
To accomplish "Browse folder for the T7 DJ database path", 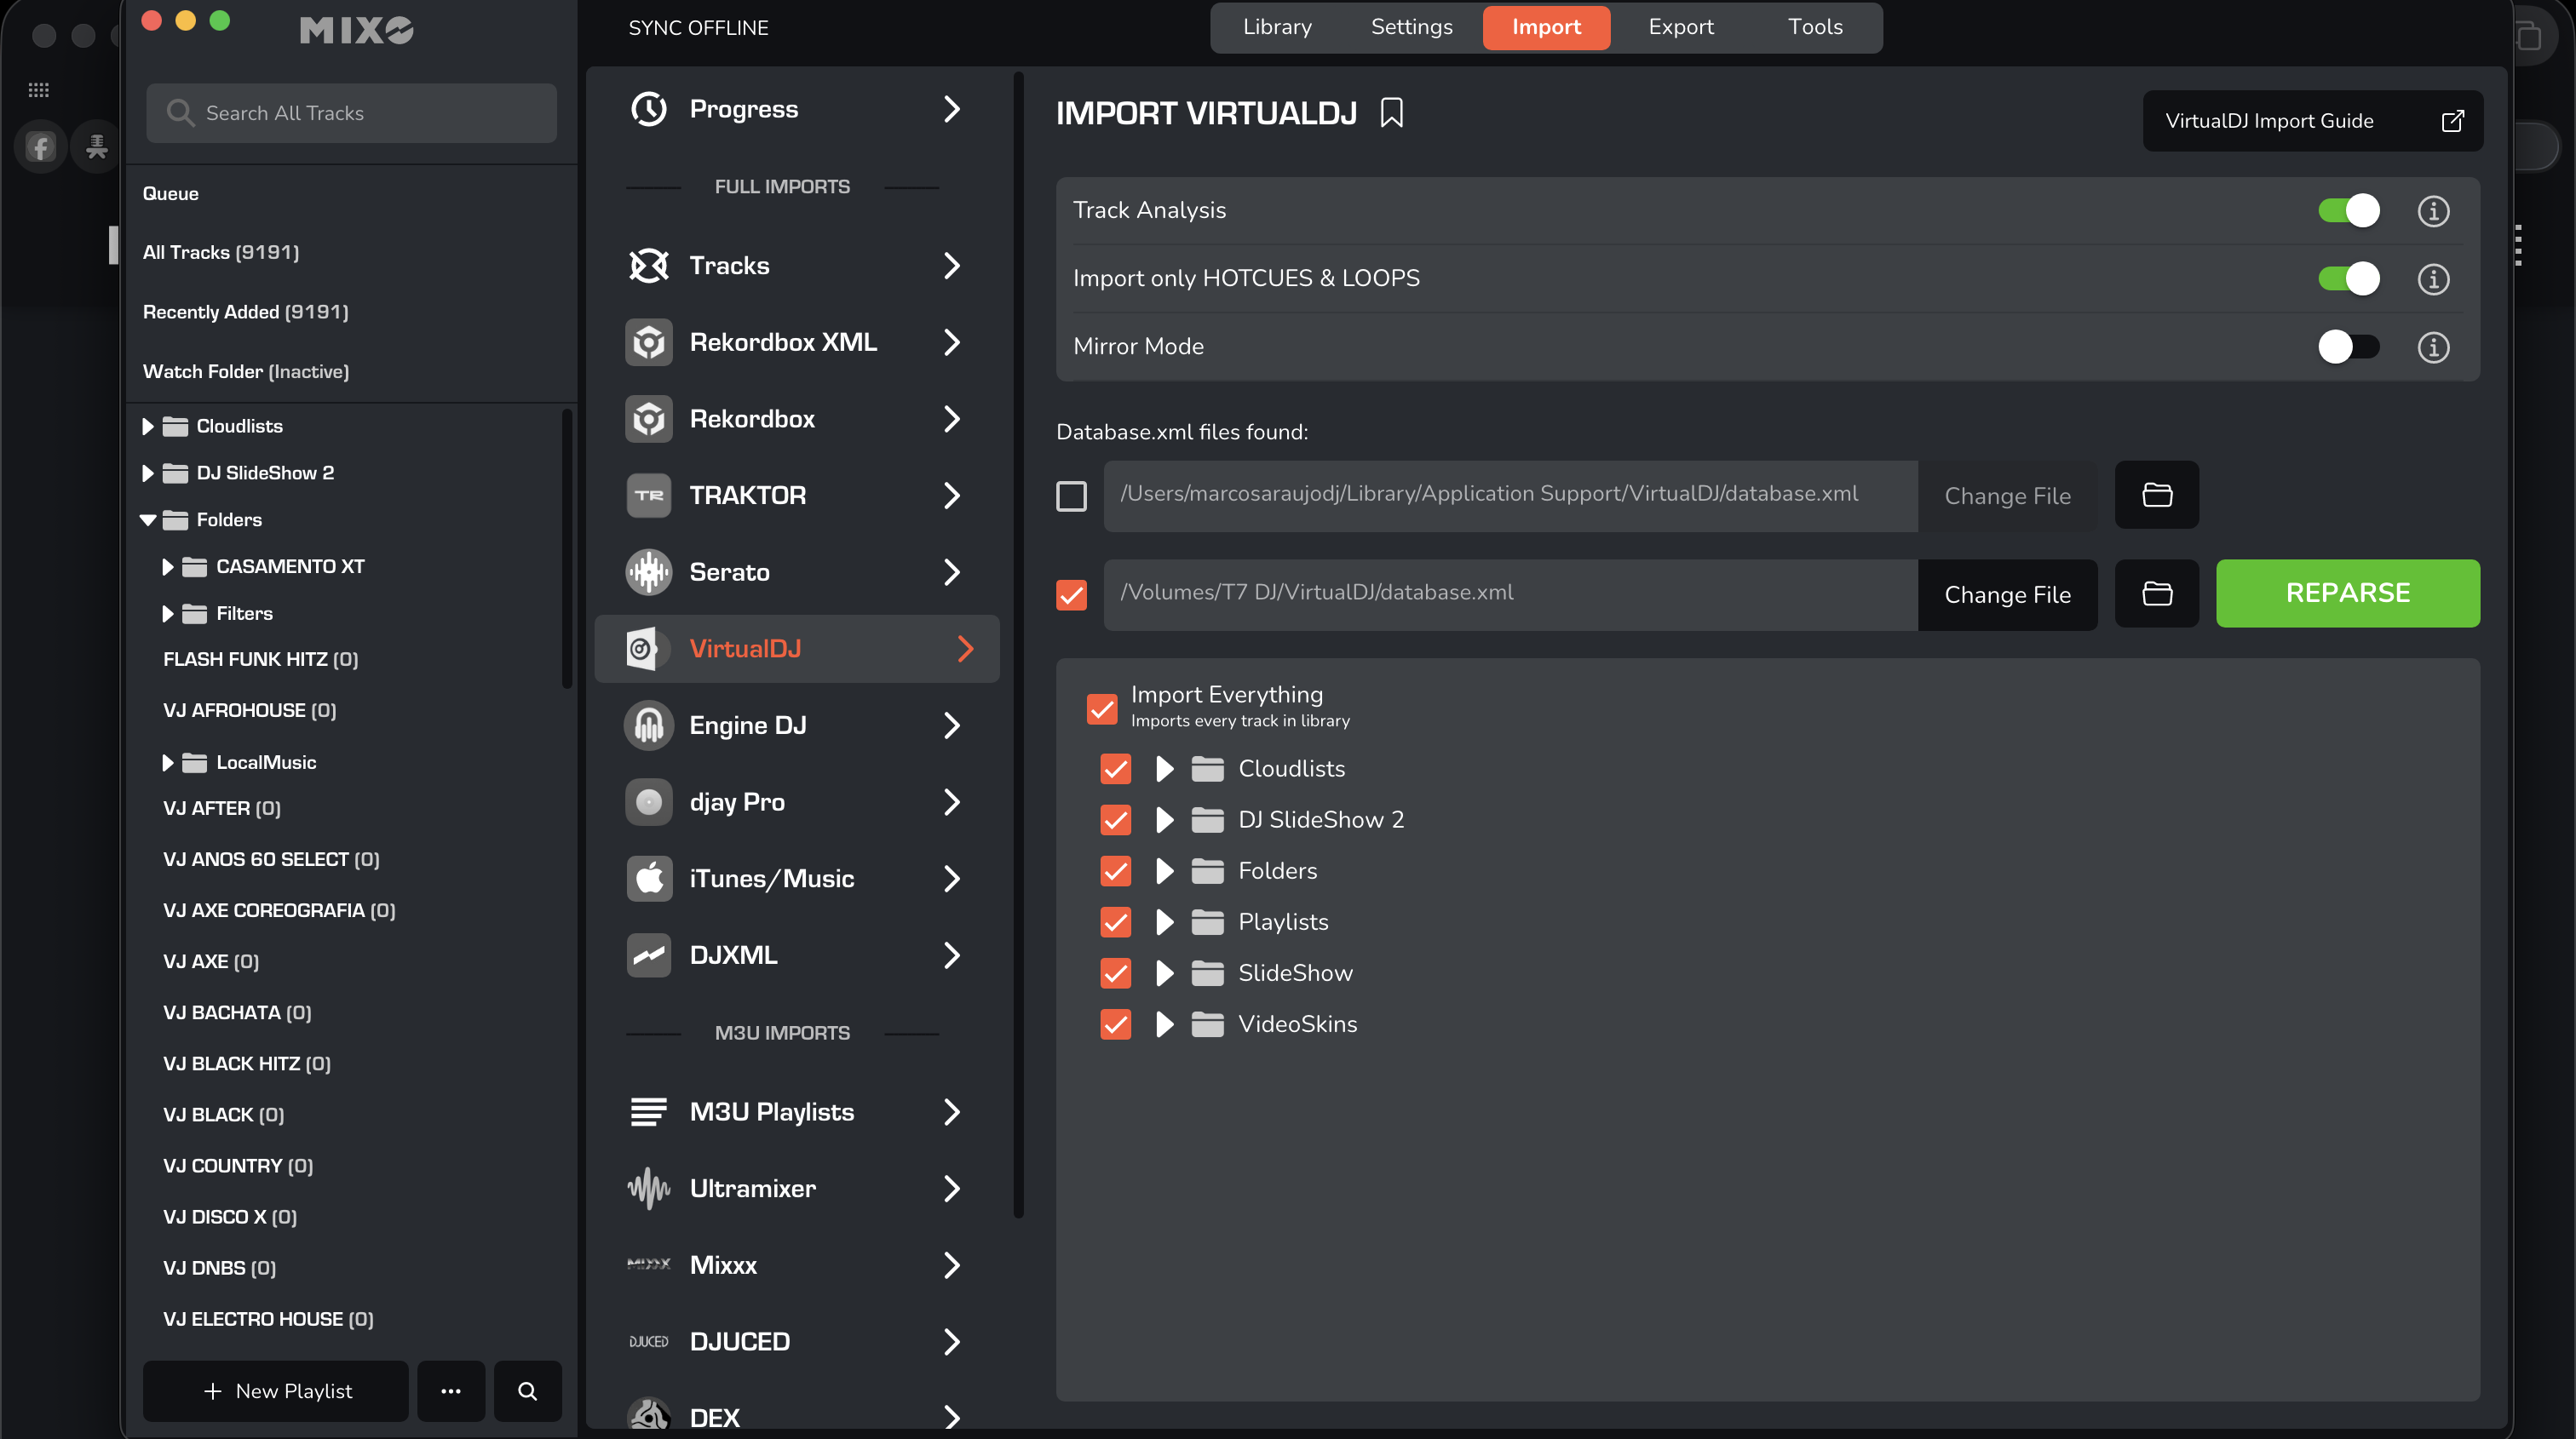I will coord(2157,593).
